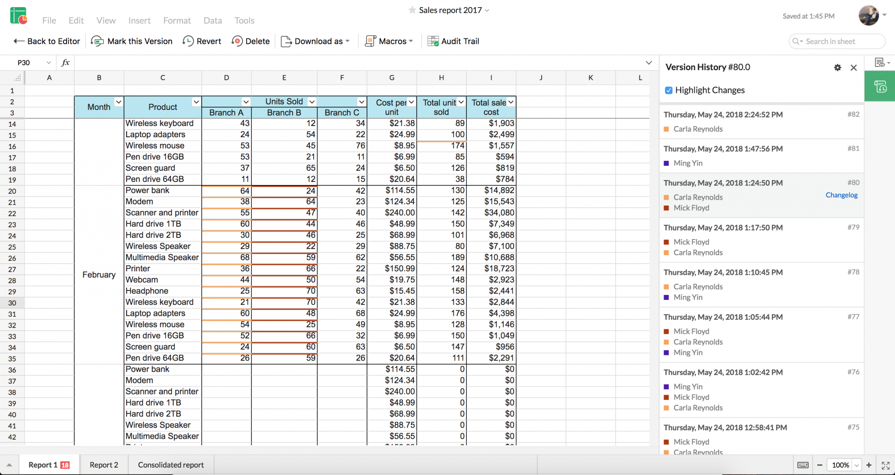Uncheck the Highlight Changes checkbox
The image size is (895, 475).
669,90
